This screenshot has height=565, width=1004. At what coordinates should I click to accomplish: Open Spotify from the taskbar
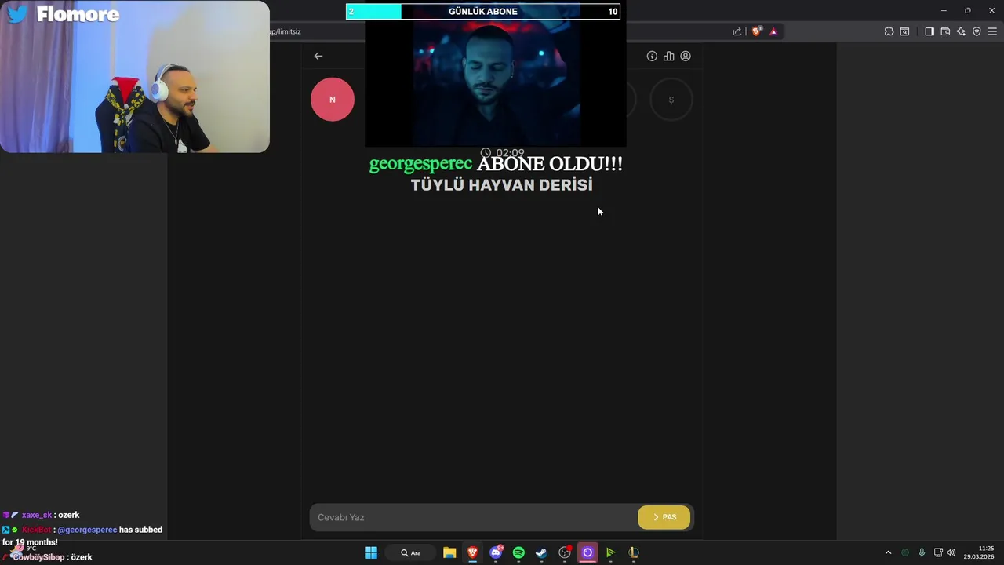[x=518, y=552]
